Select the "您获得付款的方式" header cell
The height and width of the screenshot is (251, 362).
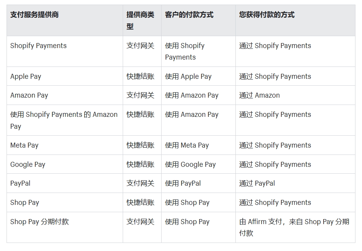pos(267,15)
